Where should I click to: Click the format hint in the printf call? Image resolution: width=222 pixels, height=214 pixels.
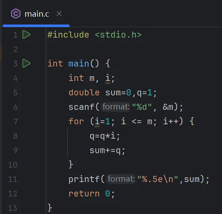coord(121,179)
